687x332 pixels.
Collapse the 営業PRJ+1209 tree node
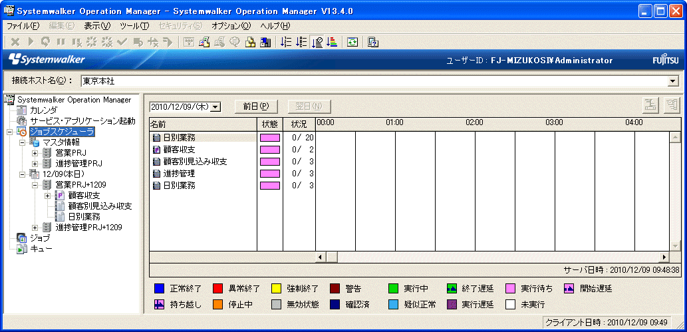point(35,185)
